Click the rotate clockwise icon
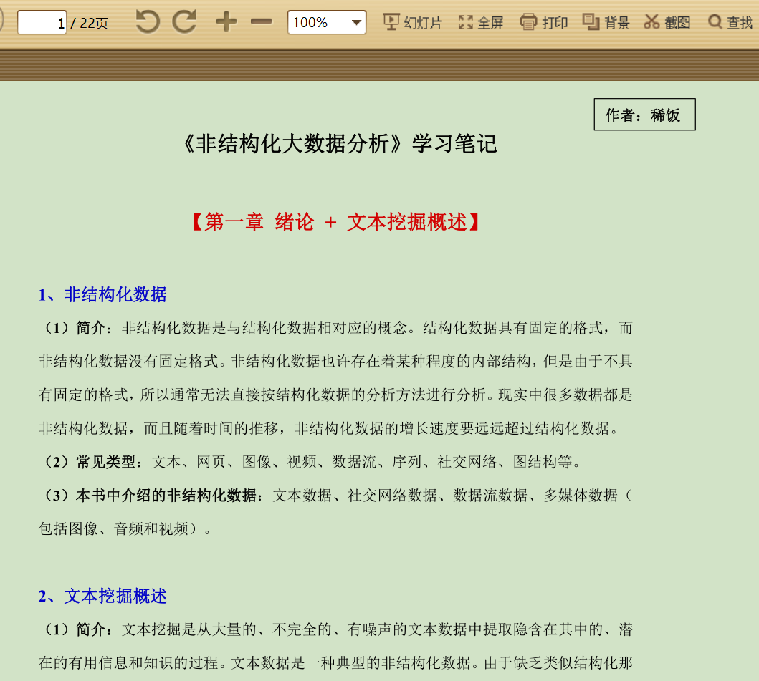The height and width of the screenshot is (681, 759). point(184,22)
